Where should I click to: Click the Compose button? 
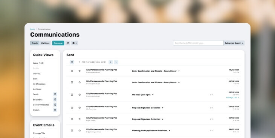[58, 43]
